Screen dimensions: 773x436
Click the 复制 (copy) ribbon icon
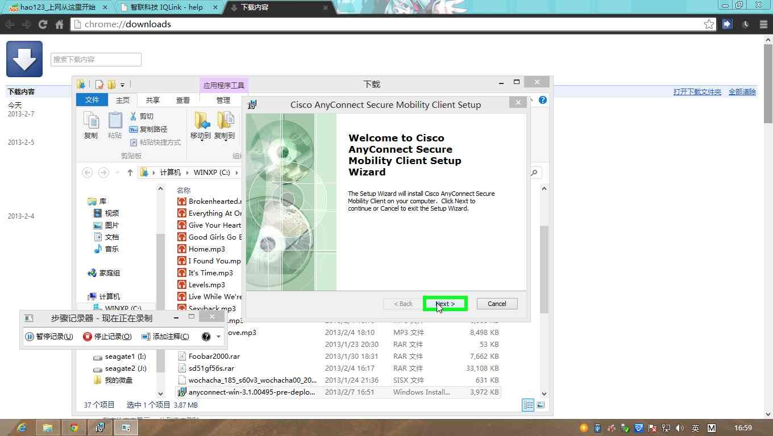(x=91, y=125)
